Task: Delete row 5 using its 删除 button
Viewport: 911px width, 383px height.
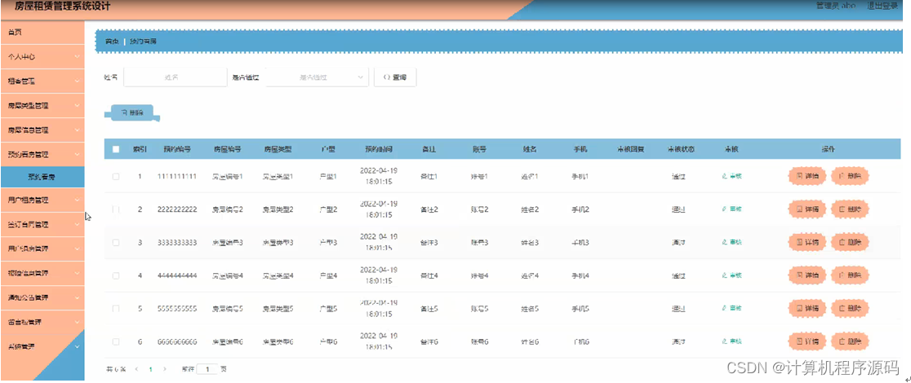Action: point(850,308)
